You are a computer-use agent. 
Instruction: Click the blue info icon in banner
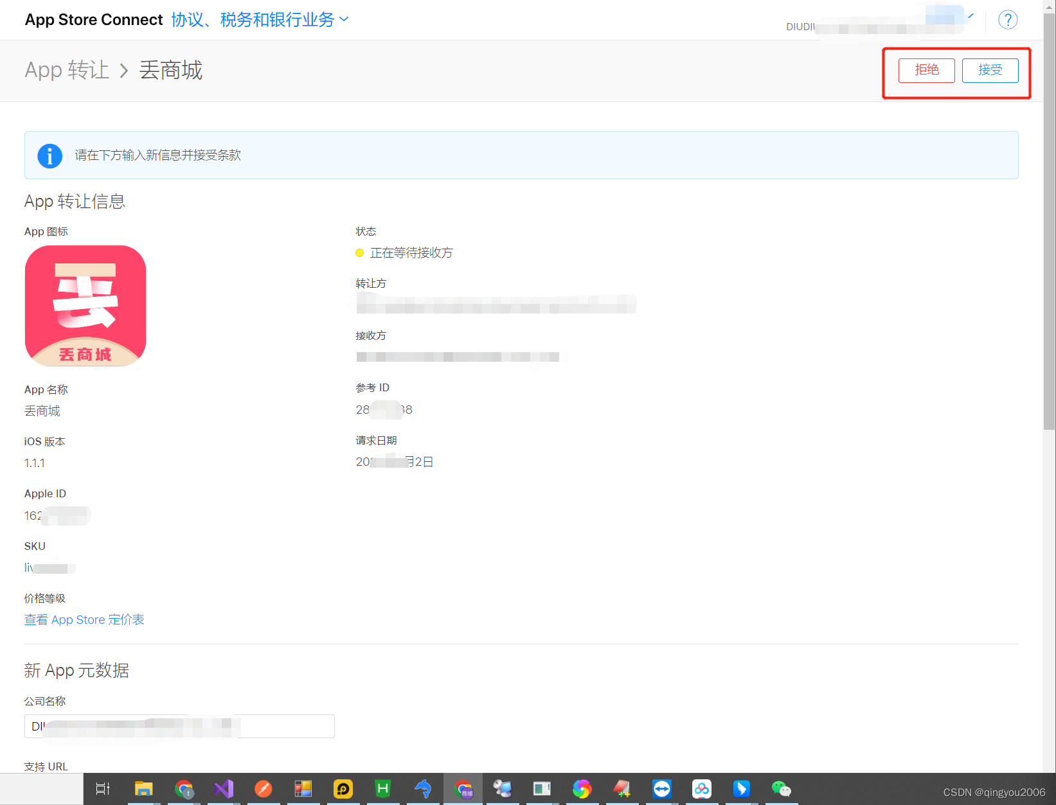(x=49, y=155)
